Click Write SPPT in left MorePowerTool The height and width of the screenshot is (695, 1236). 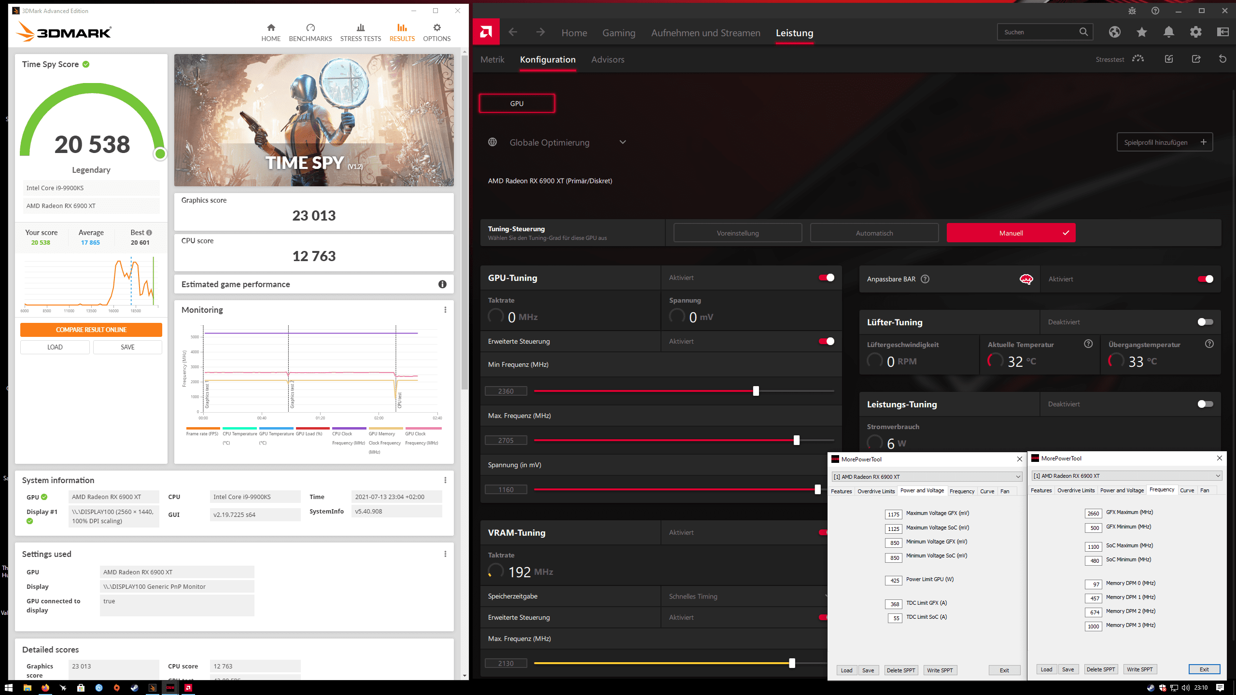(940, 670)
